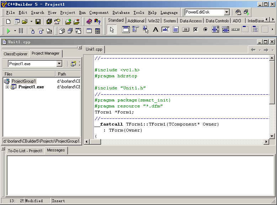Select the OK Button component
The height and width of the screenshot is (205, 277).
point(186,29)
